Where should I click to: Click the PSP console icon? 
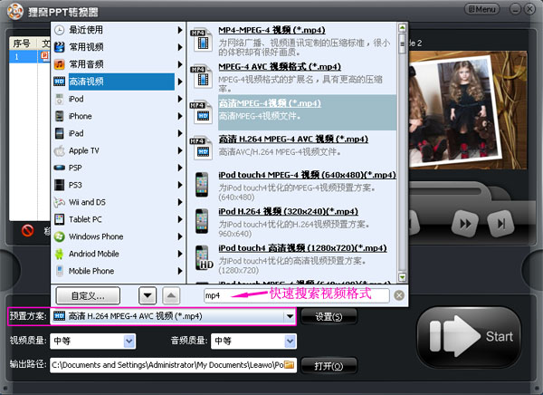[59, 168]
